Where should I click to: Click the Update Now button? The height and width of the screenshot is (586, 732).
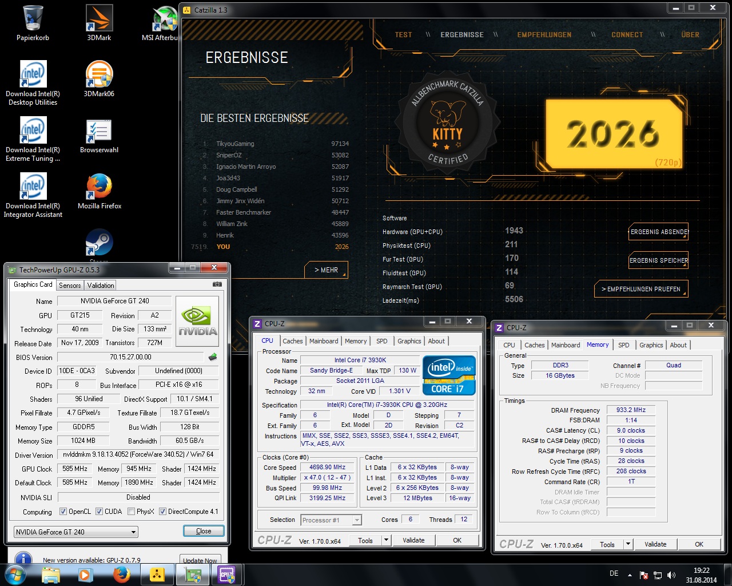click(x=200, y=561)
